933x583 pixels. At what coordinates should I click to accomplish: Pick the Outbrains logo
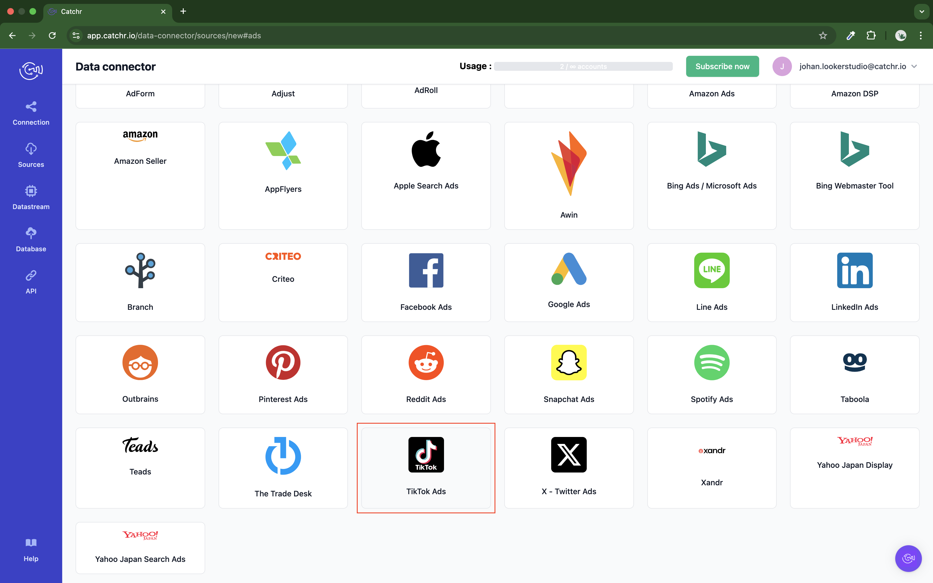click(140, 363)
